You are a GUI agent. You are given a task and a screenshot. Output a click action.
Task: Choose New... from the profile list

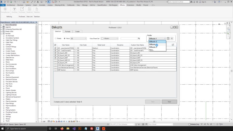point(157,50)
